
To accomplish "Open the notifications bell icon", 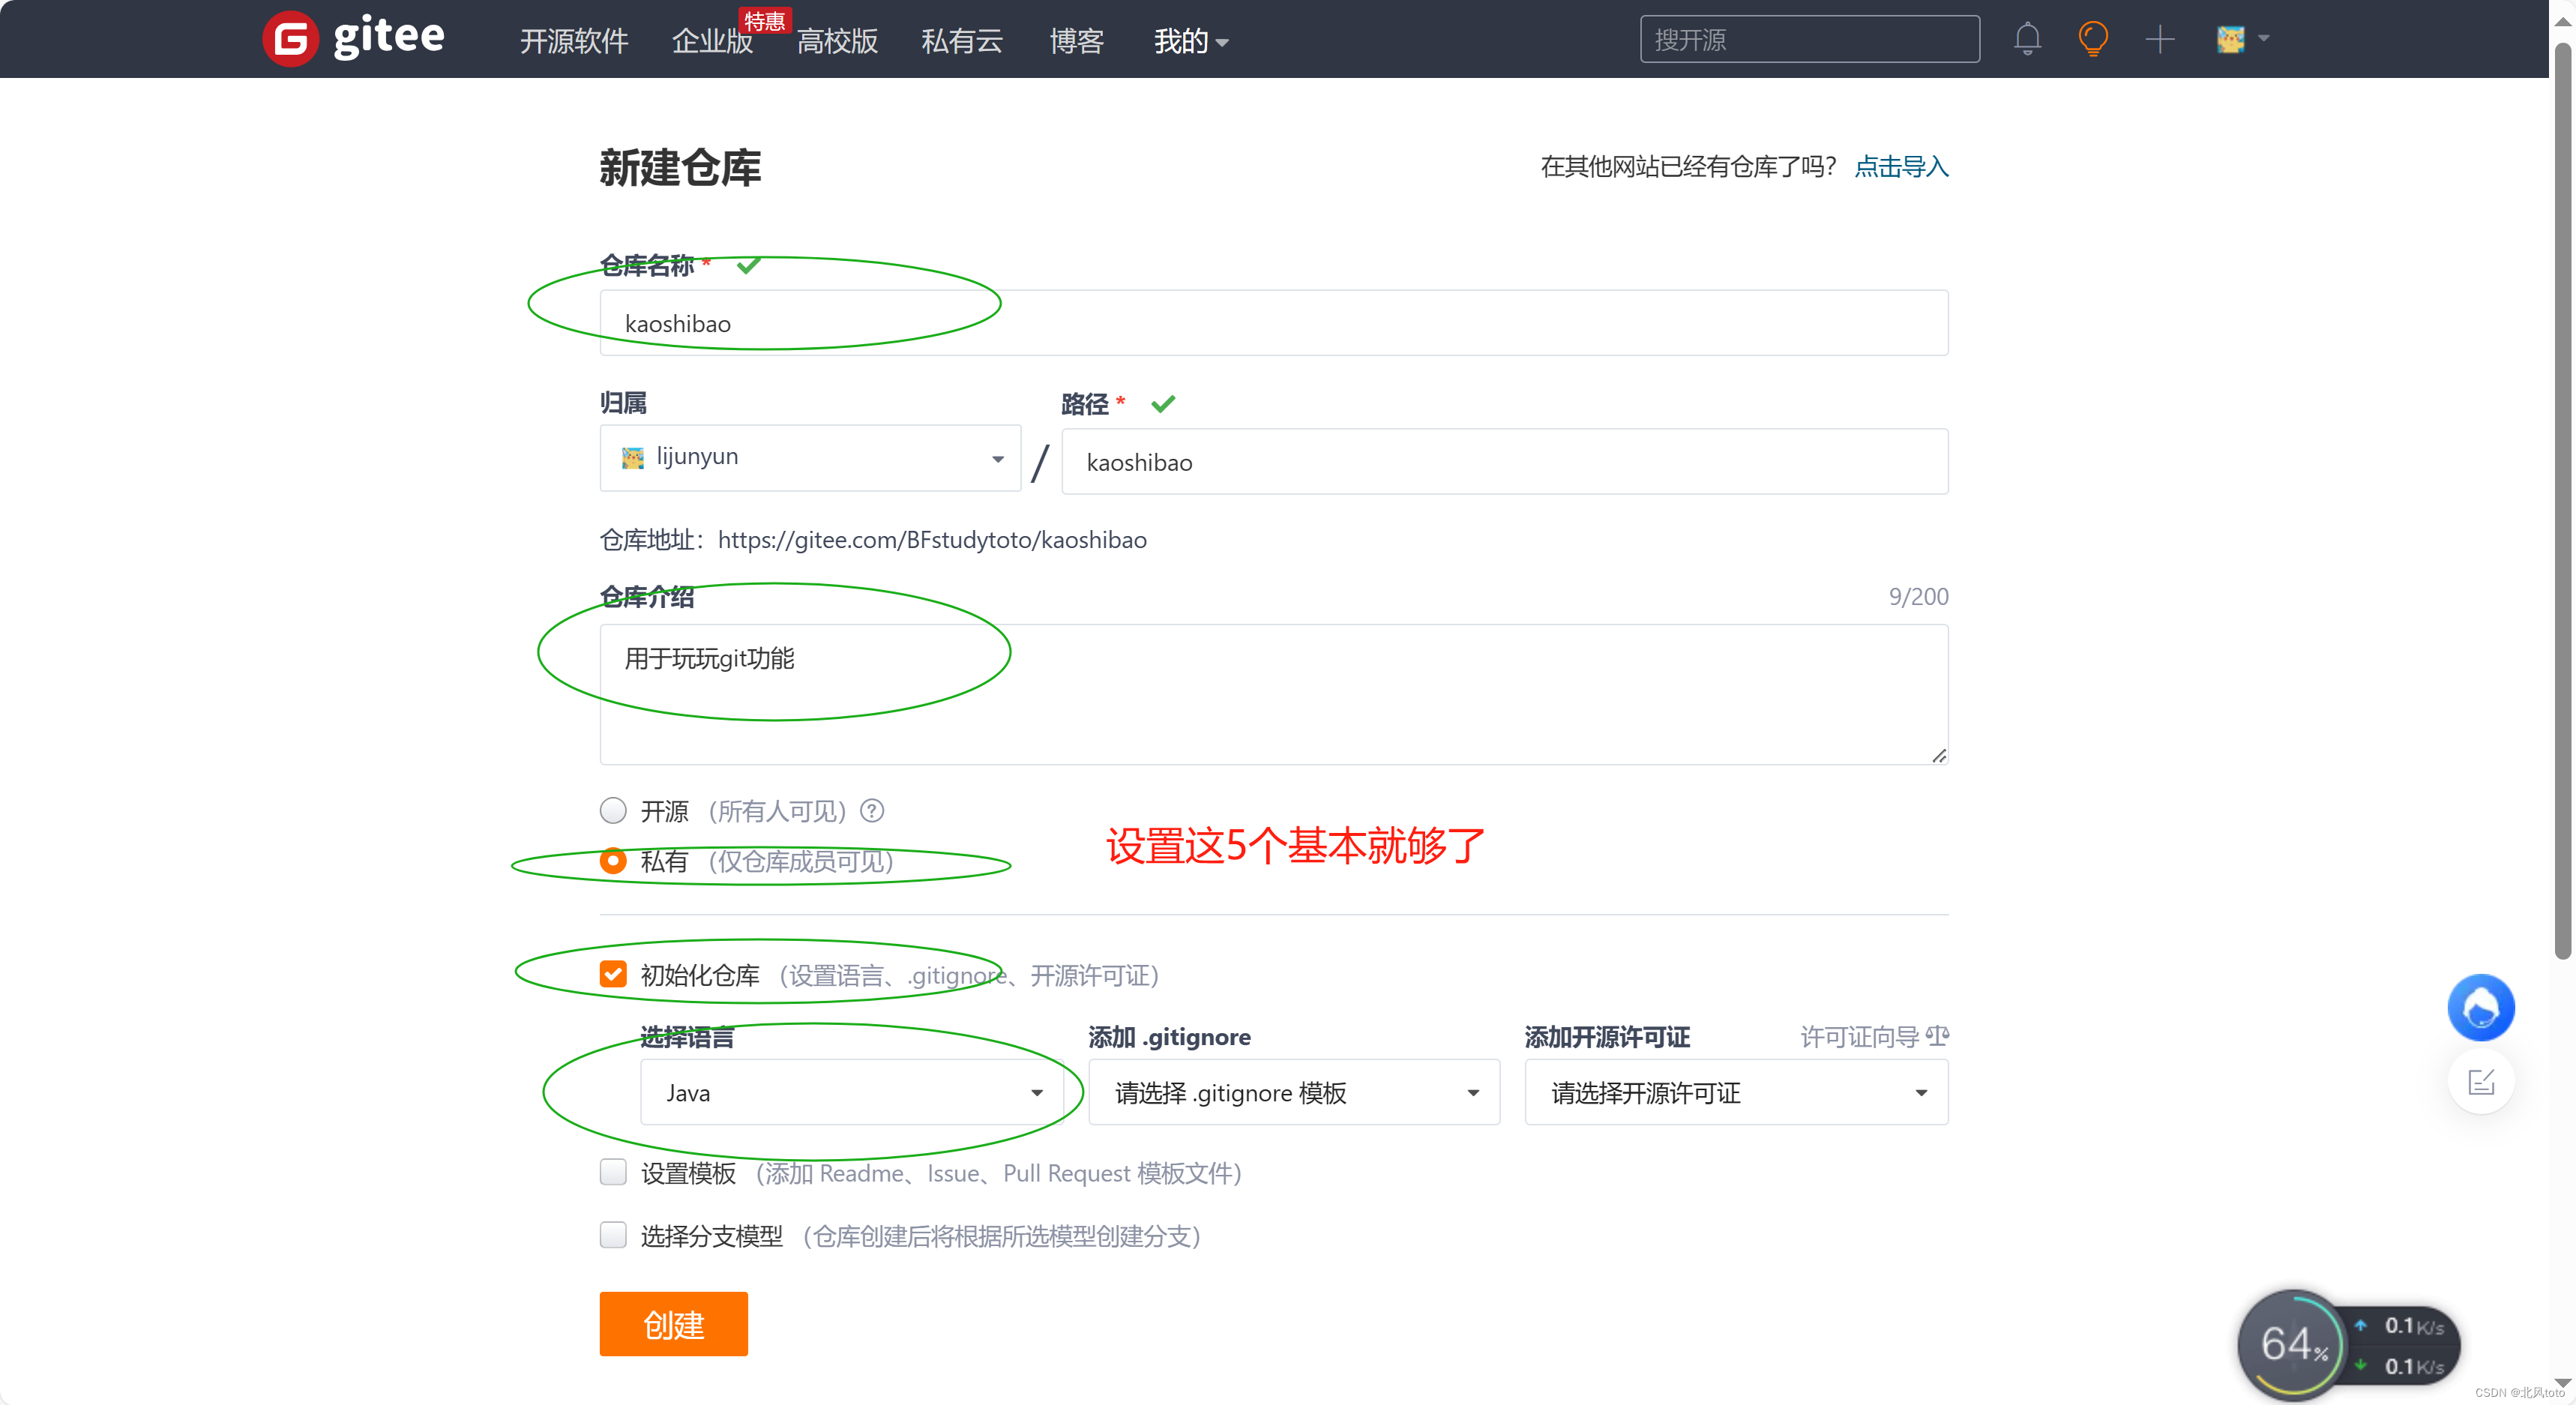I will click(2027, 39).
